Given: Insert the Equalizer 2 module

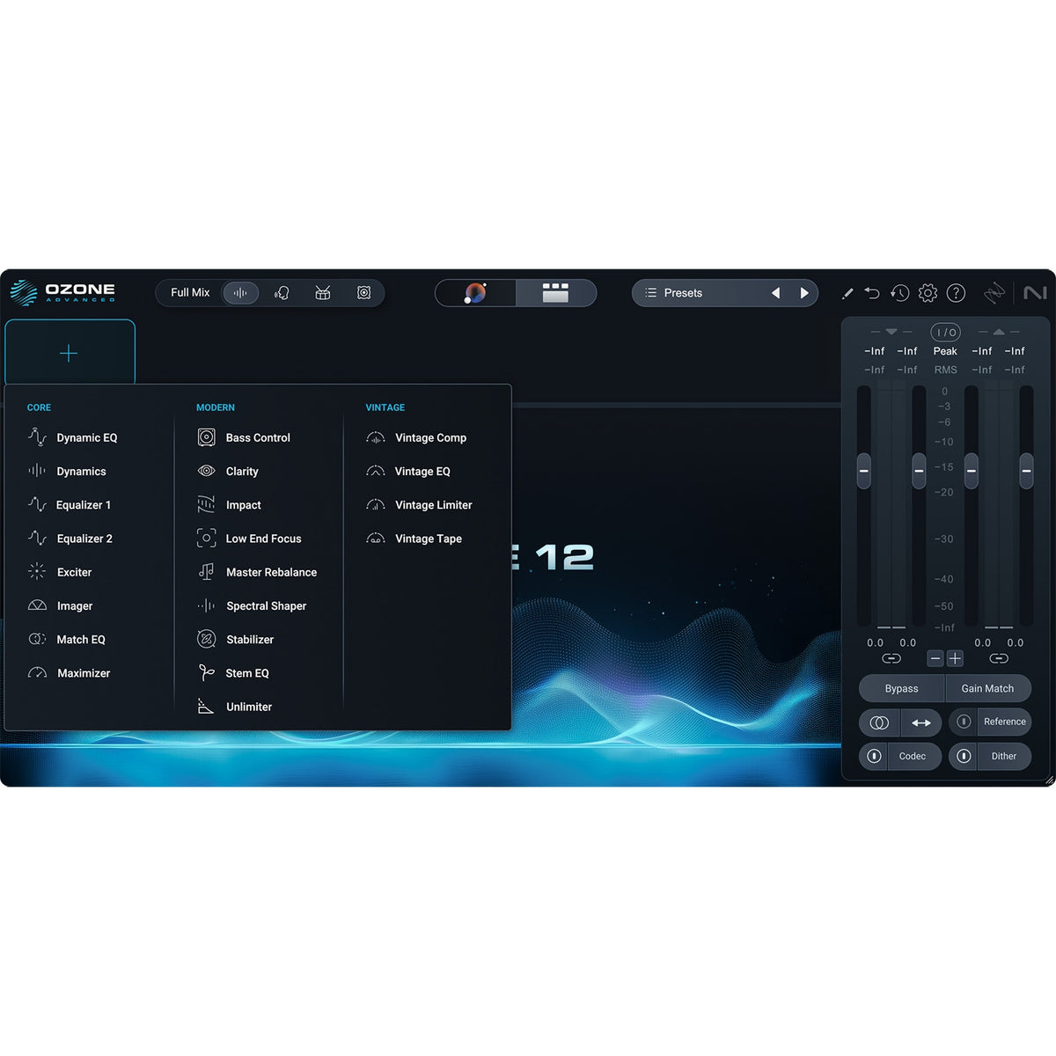Looking at the screenshot, I should tap(70, 539).
